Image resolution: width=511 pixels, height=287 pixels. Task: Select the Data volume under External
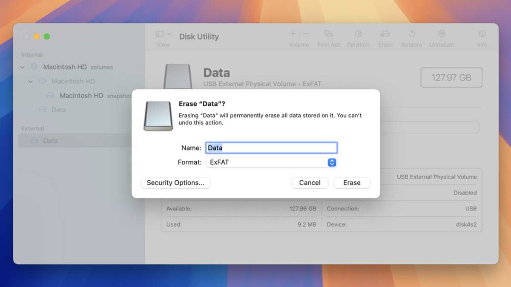(x=51, y=140)
